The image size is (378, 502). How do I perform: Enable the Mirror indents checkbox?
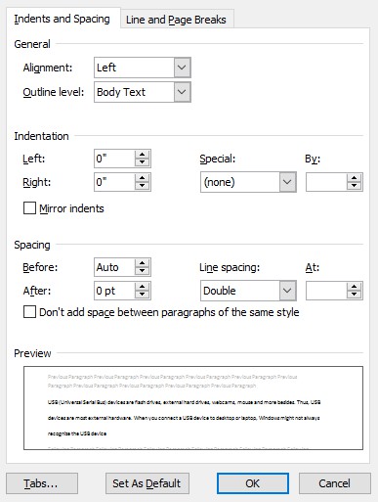pyautogui.click(x=29, y=208)
